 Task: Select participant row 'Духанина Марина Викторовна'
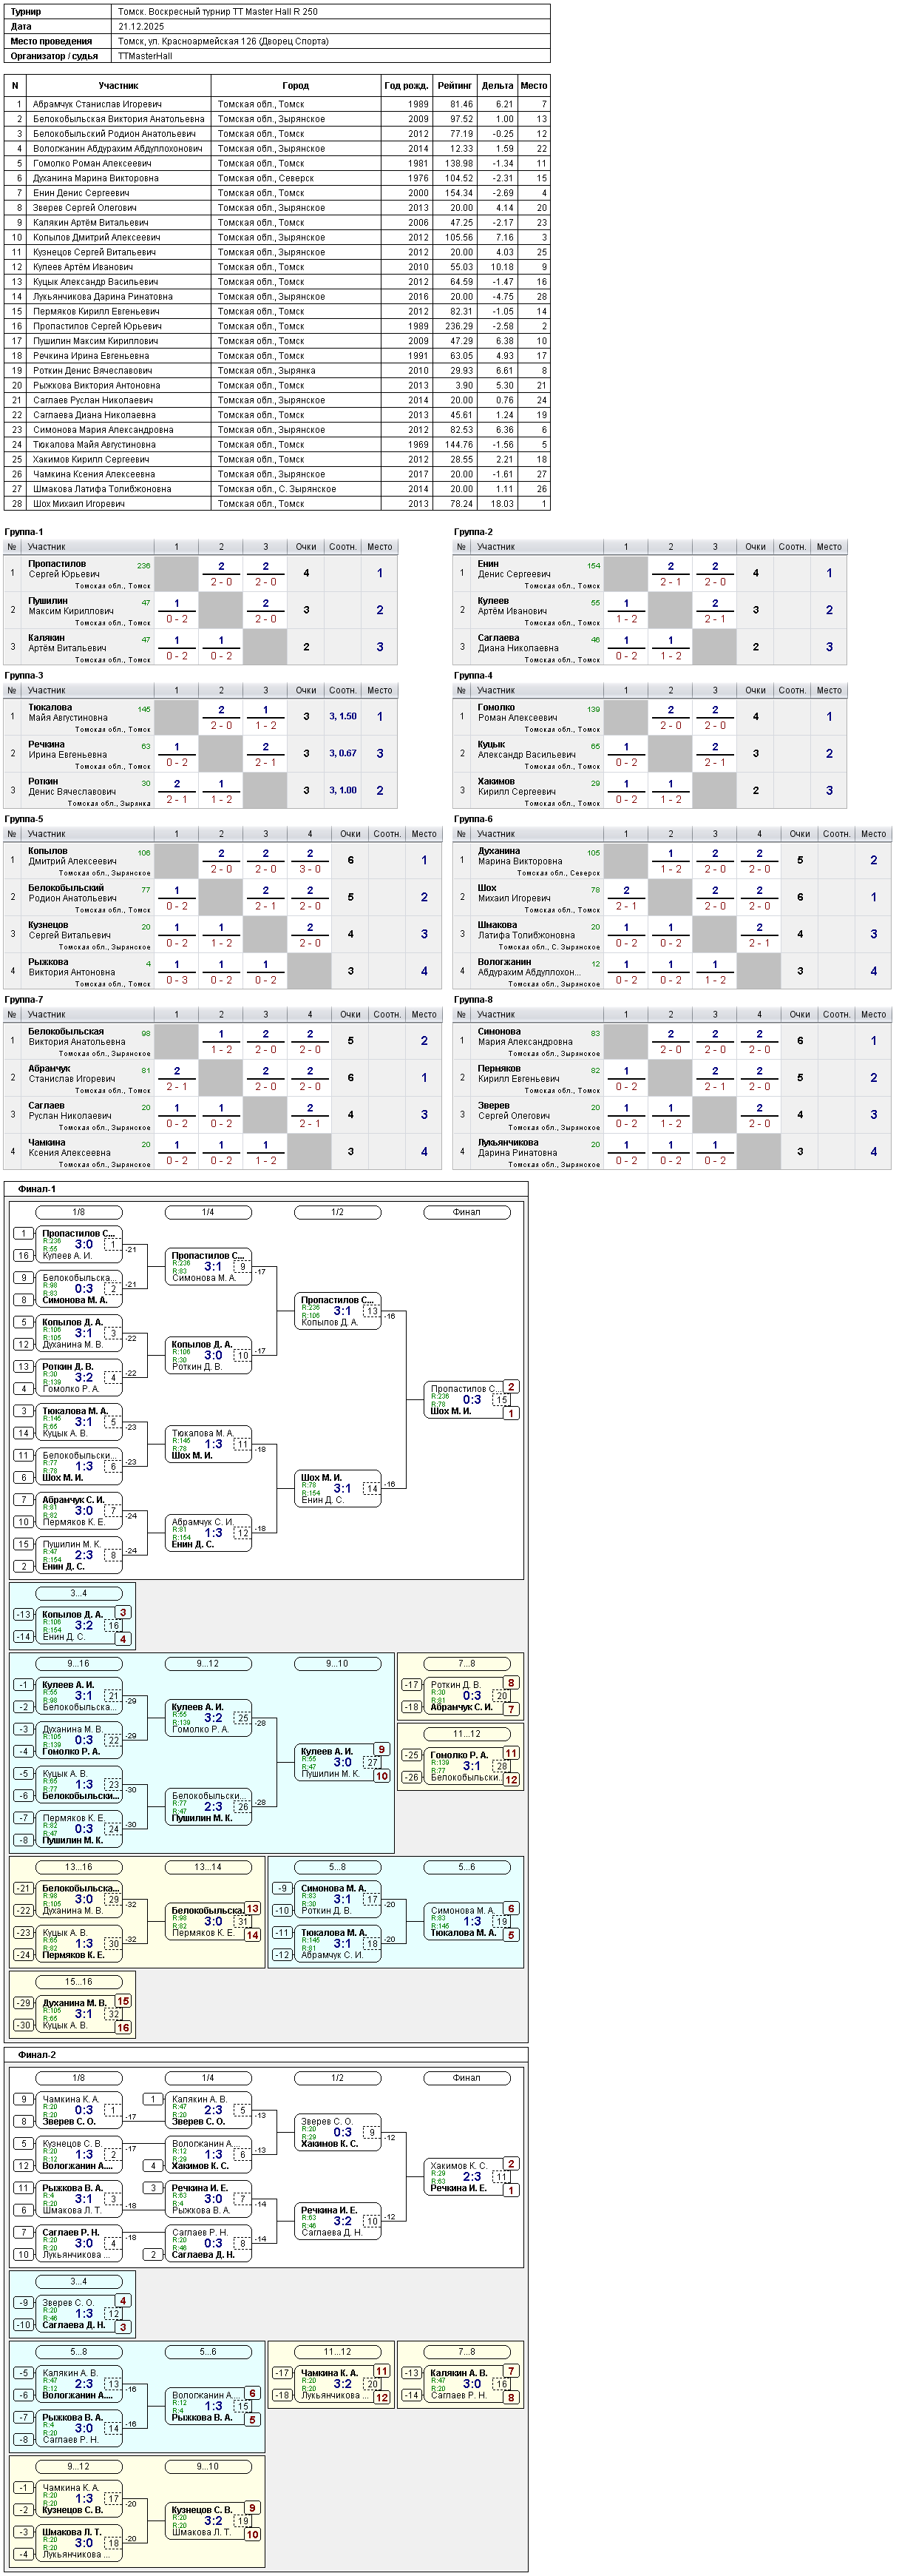pyautogui.click(x=277, y=178)
